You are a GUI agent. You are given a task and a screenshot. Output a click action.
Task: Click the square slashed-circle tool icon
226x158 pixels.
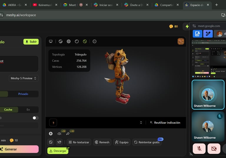tap(51, 142)
